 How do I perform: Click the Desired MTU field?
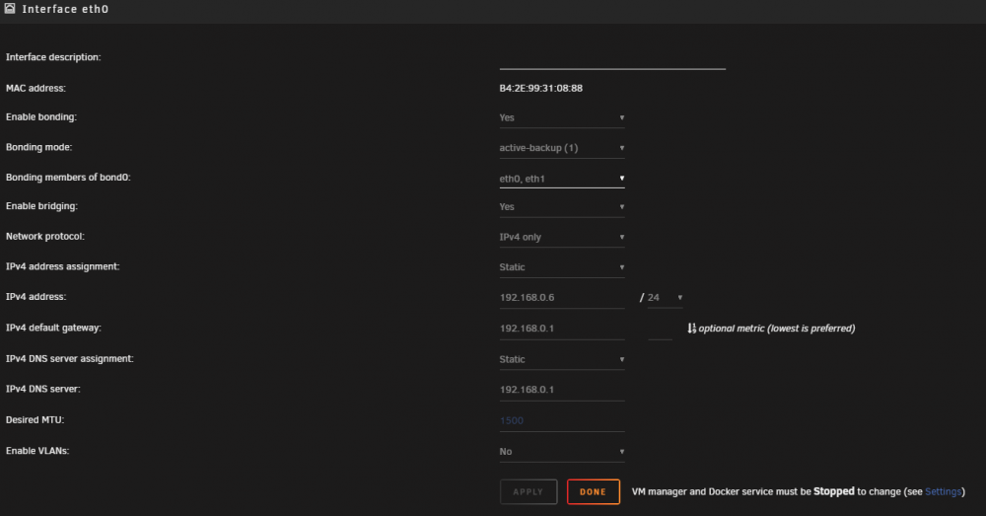point(562,420)
